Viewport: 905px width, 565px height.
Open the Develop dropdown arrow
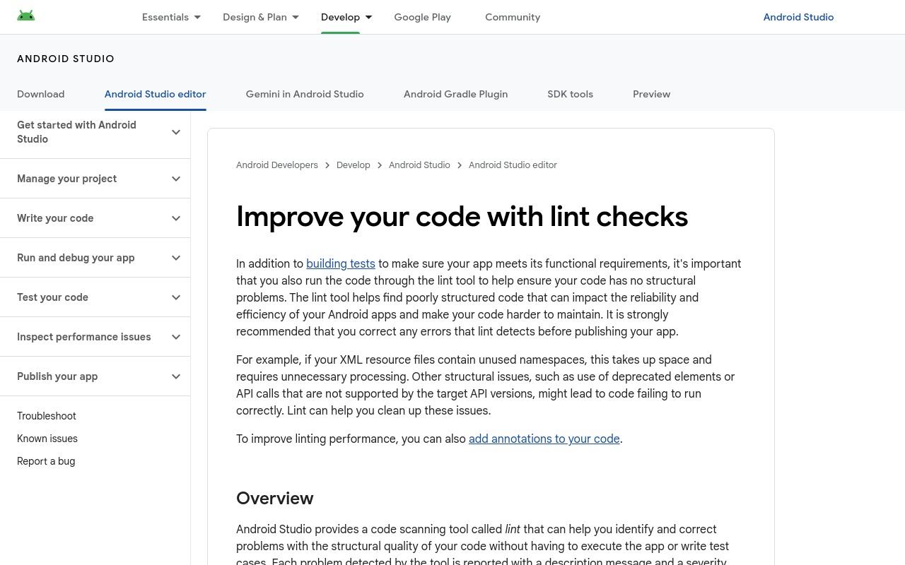(x=368, y=17)
